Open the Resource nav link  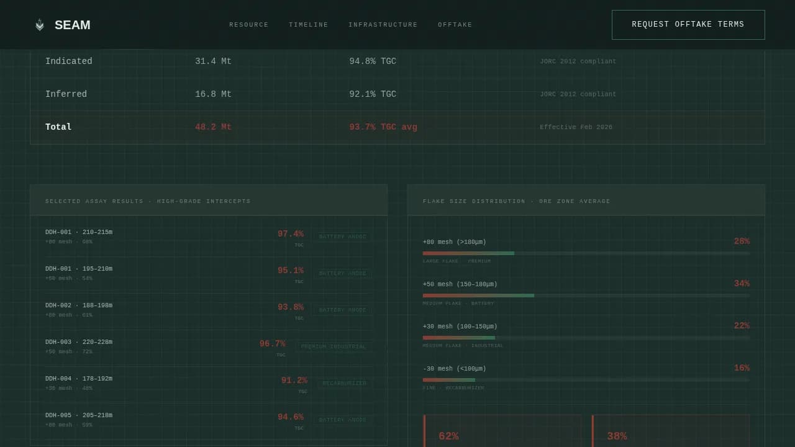(x=249, y=25)
